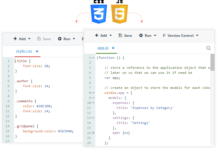Image resolution: width=217 pixels, height=149 pixels.
Task: Collapse fold at line 8 window.app
Action: point(93,93)
